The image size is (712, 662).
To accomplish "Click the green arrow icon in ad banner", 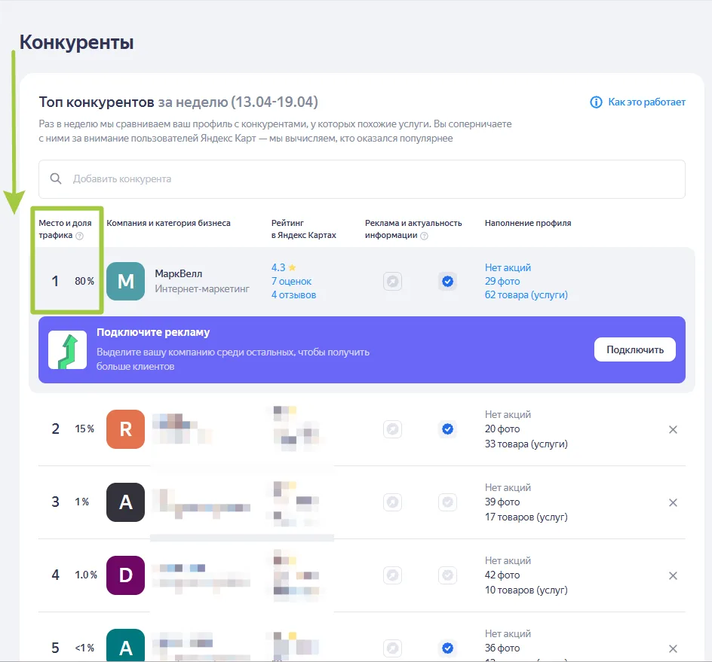I will tap(68, 349).
